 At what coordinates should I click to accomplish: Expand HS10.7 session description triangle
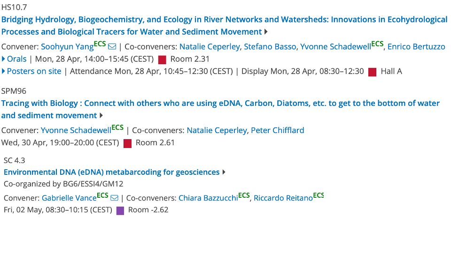pyautogui.click(x=266, y=31)
